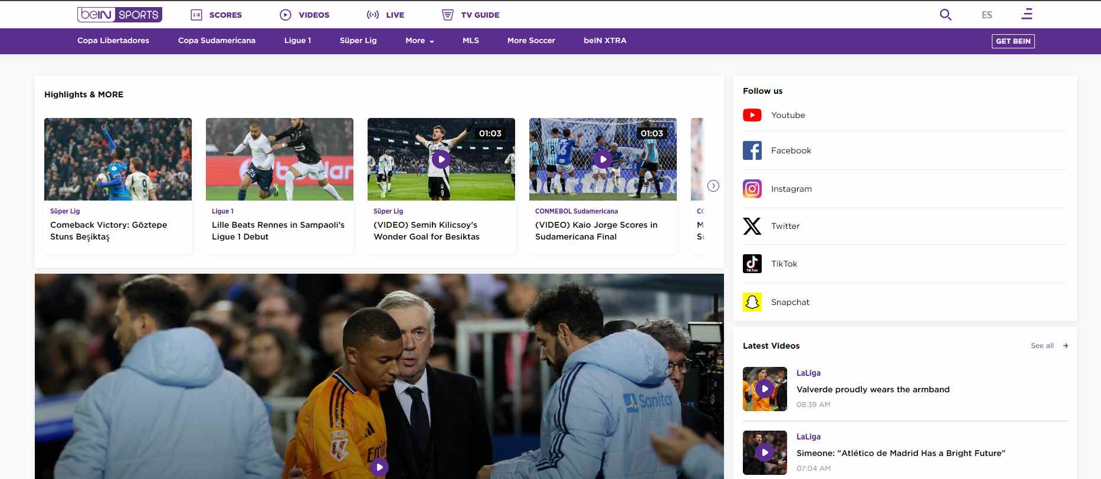Select Süper Lig in the navigation bar

(358, 41)
